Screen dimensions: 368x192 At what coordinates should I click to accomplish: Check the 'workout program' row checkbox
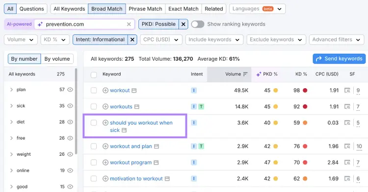pos(94,163)
